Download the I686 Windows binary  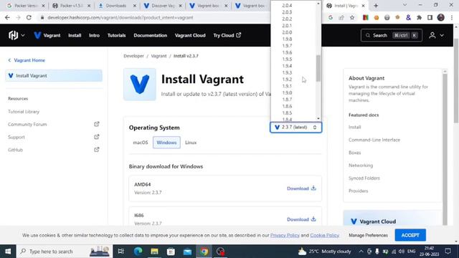[301, 219]
